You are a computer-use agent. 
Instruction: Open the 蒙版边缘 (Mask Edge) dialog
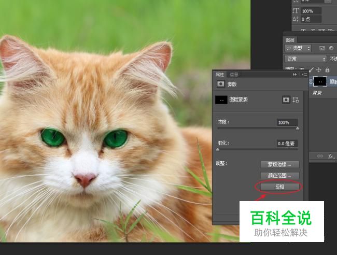279,164
